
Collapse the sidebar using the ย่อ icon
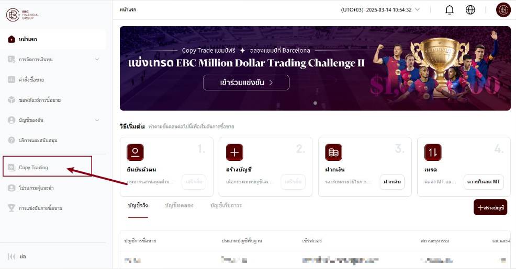point(12,256)
